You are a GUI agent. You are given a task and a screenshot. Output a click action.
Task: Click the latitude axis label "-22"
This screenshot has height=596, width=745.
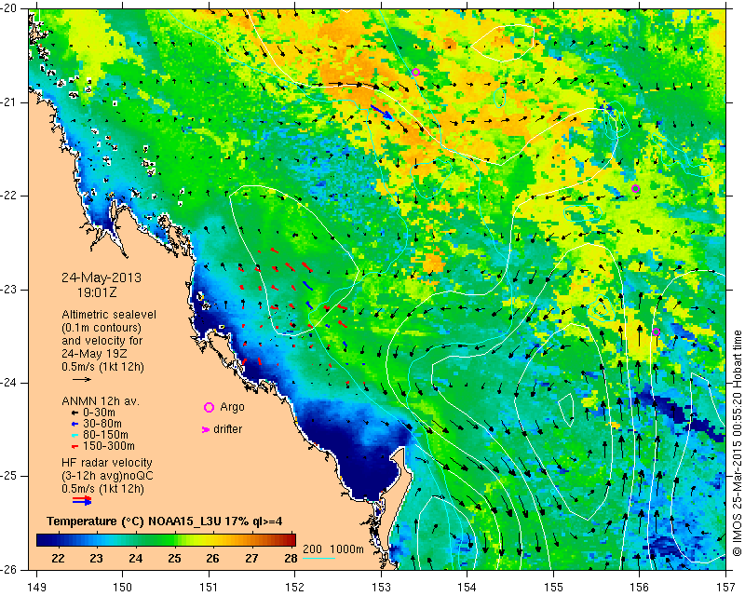coord(10,196)
